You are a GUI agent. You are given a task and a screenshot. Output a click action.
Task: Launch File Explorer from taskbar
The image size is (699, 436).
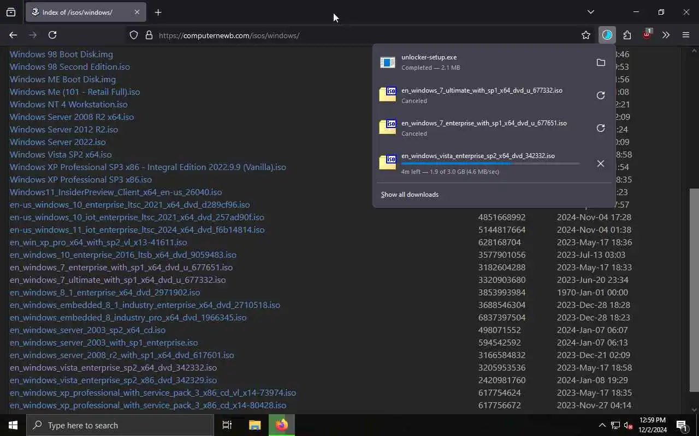(x=254, y=425)
